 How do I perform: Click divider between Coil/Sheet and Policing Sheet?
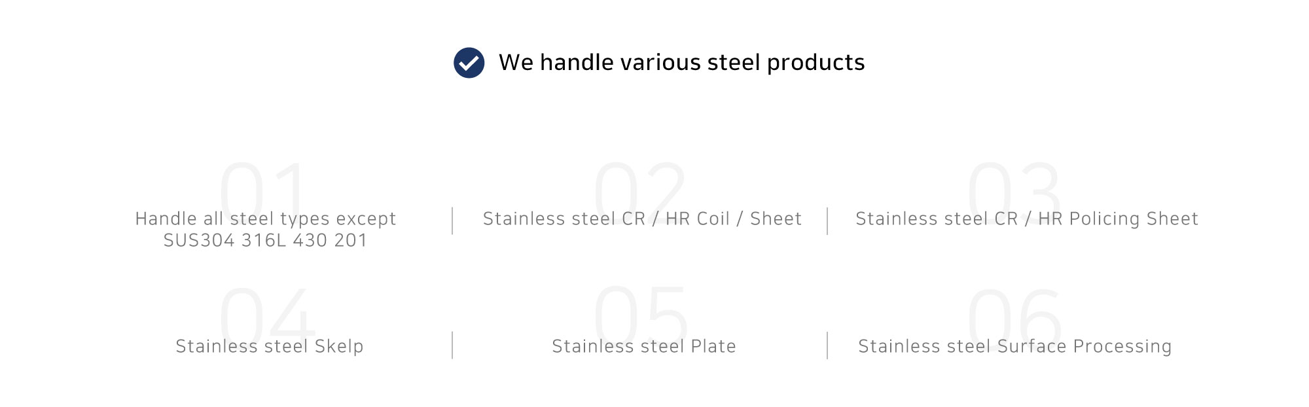pyautogui.click(x=827, y=221)
